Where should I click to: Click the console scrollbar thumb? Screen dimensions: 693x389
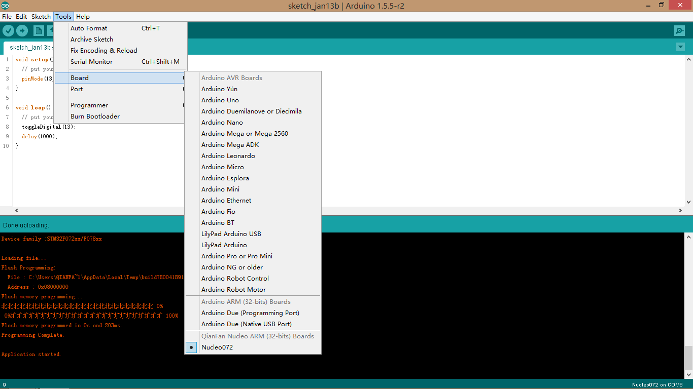(x=688, y=358)
